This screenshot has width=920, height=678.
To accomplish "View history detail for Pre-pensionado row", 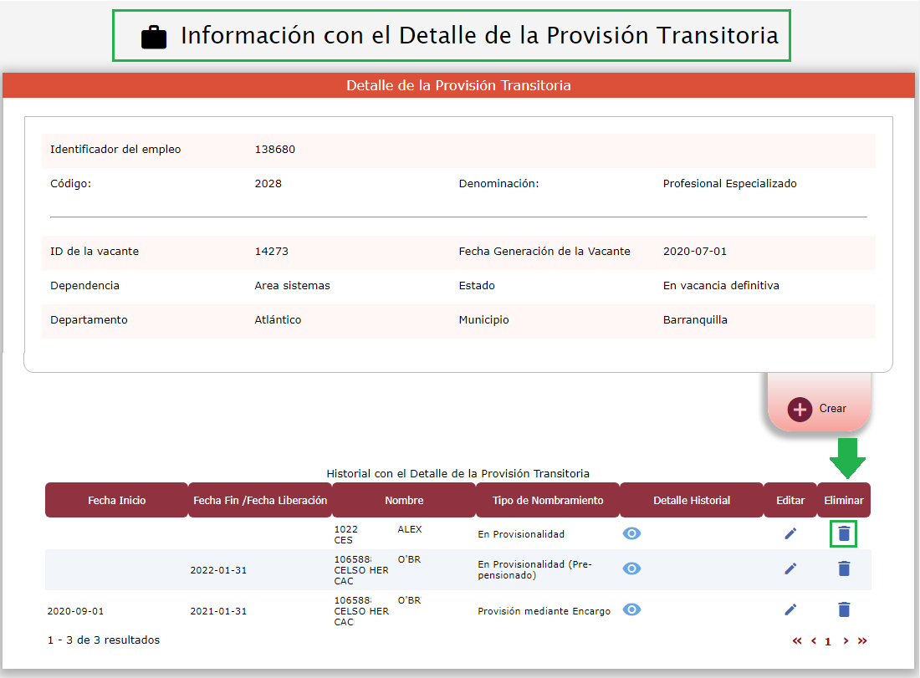I will pyautogui.click(x=632, y=568).
